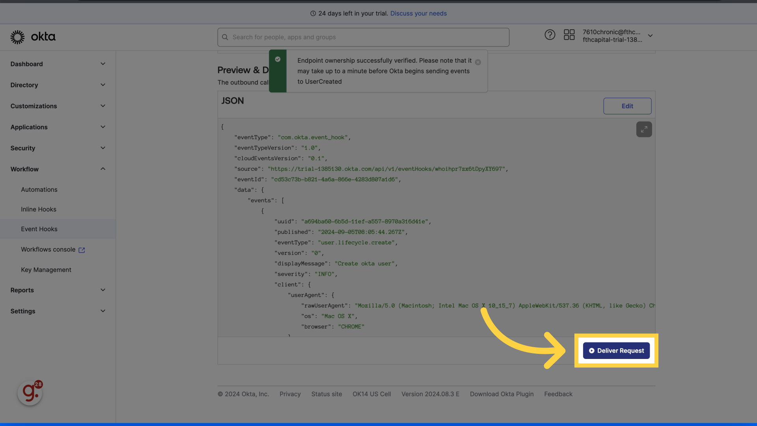Select the Applications sidebar item label

(x=29, y=127)
